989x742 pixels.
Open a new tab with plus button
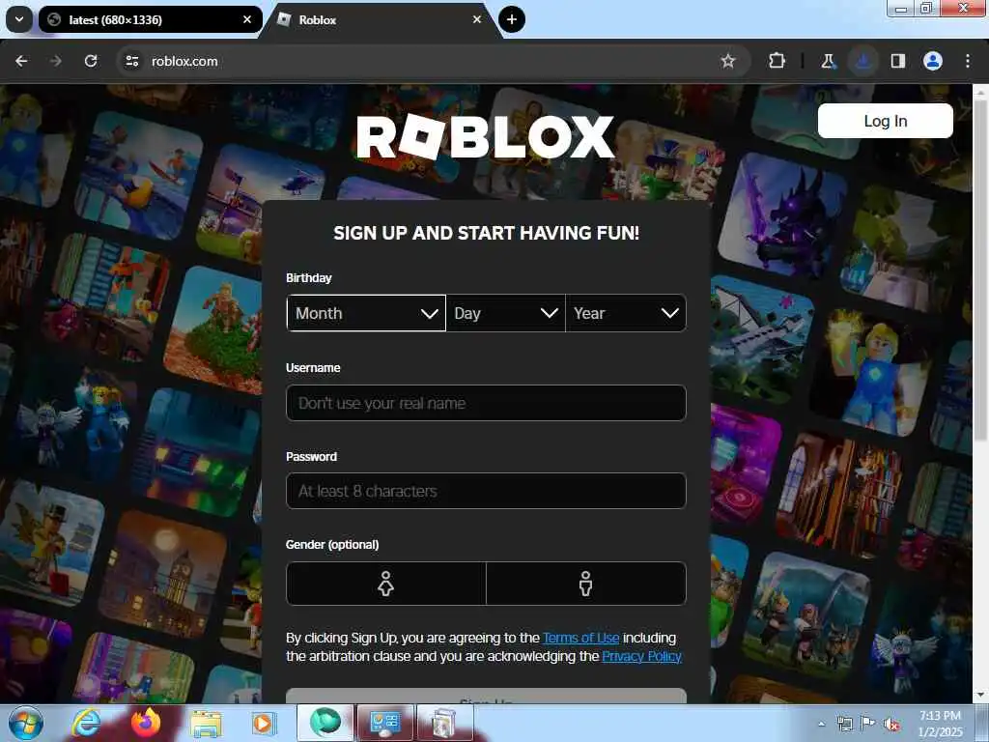coord(512,19)
